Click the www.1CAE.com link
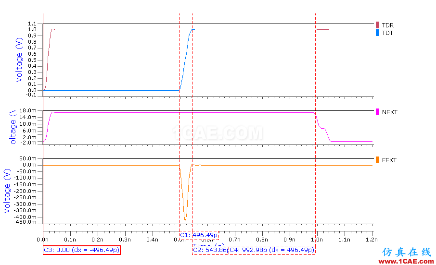 click(406, 261)
